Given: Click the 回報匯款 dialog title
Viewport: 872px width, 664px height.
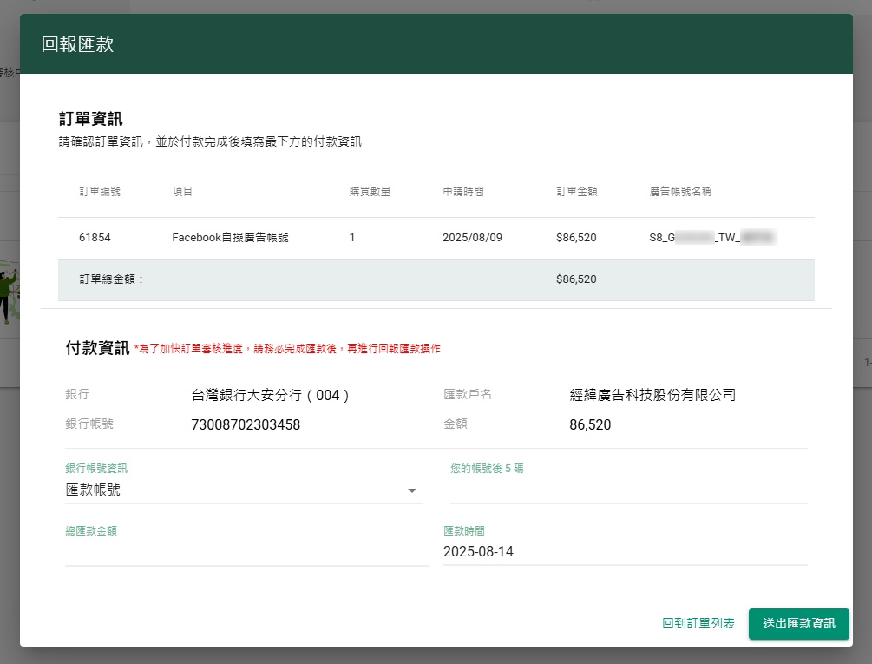Looking at the screenshot, I should 77,44.
